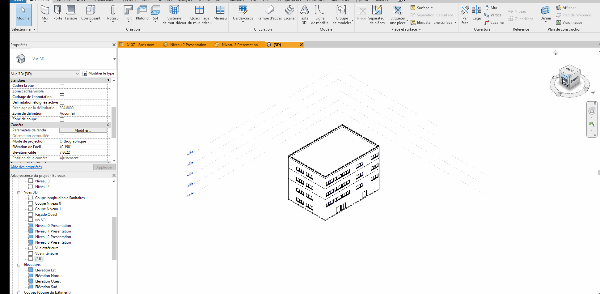Check the Zone de coupe box
This screenshot has height=294, width=600.
coord(62,119)
